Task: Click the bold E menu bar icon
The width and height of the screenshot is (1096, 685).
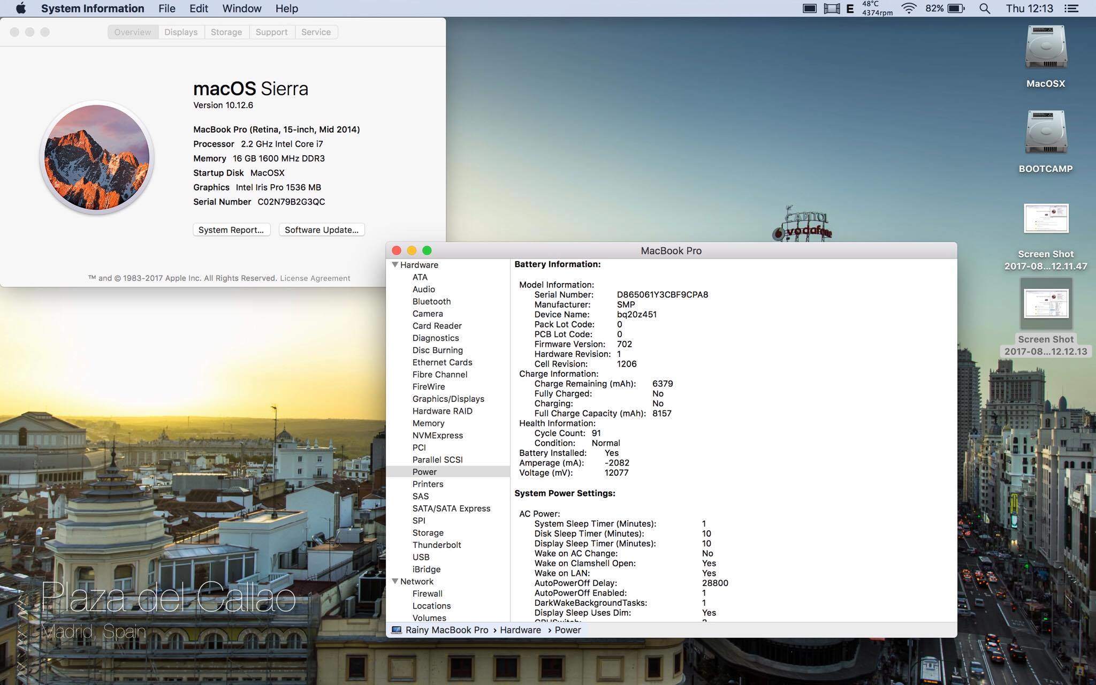Action: (x=850, y=9)
